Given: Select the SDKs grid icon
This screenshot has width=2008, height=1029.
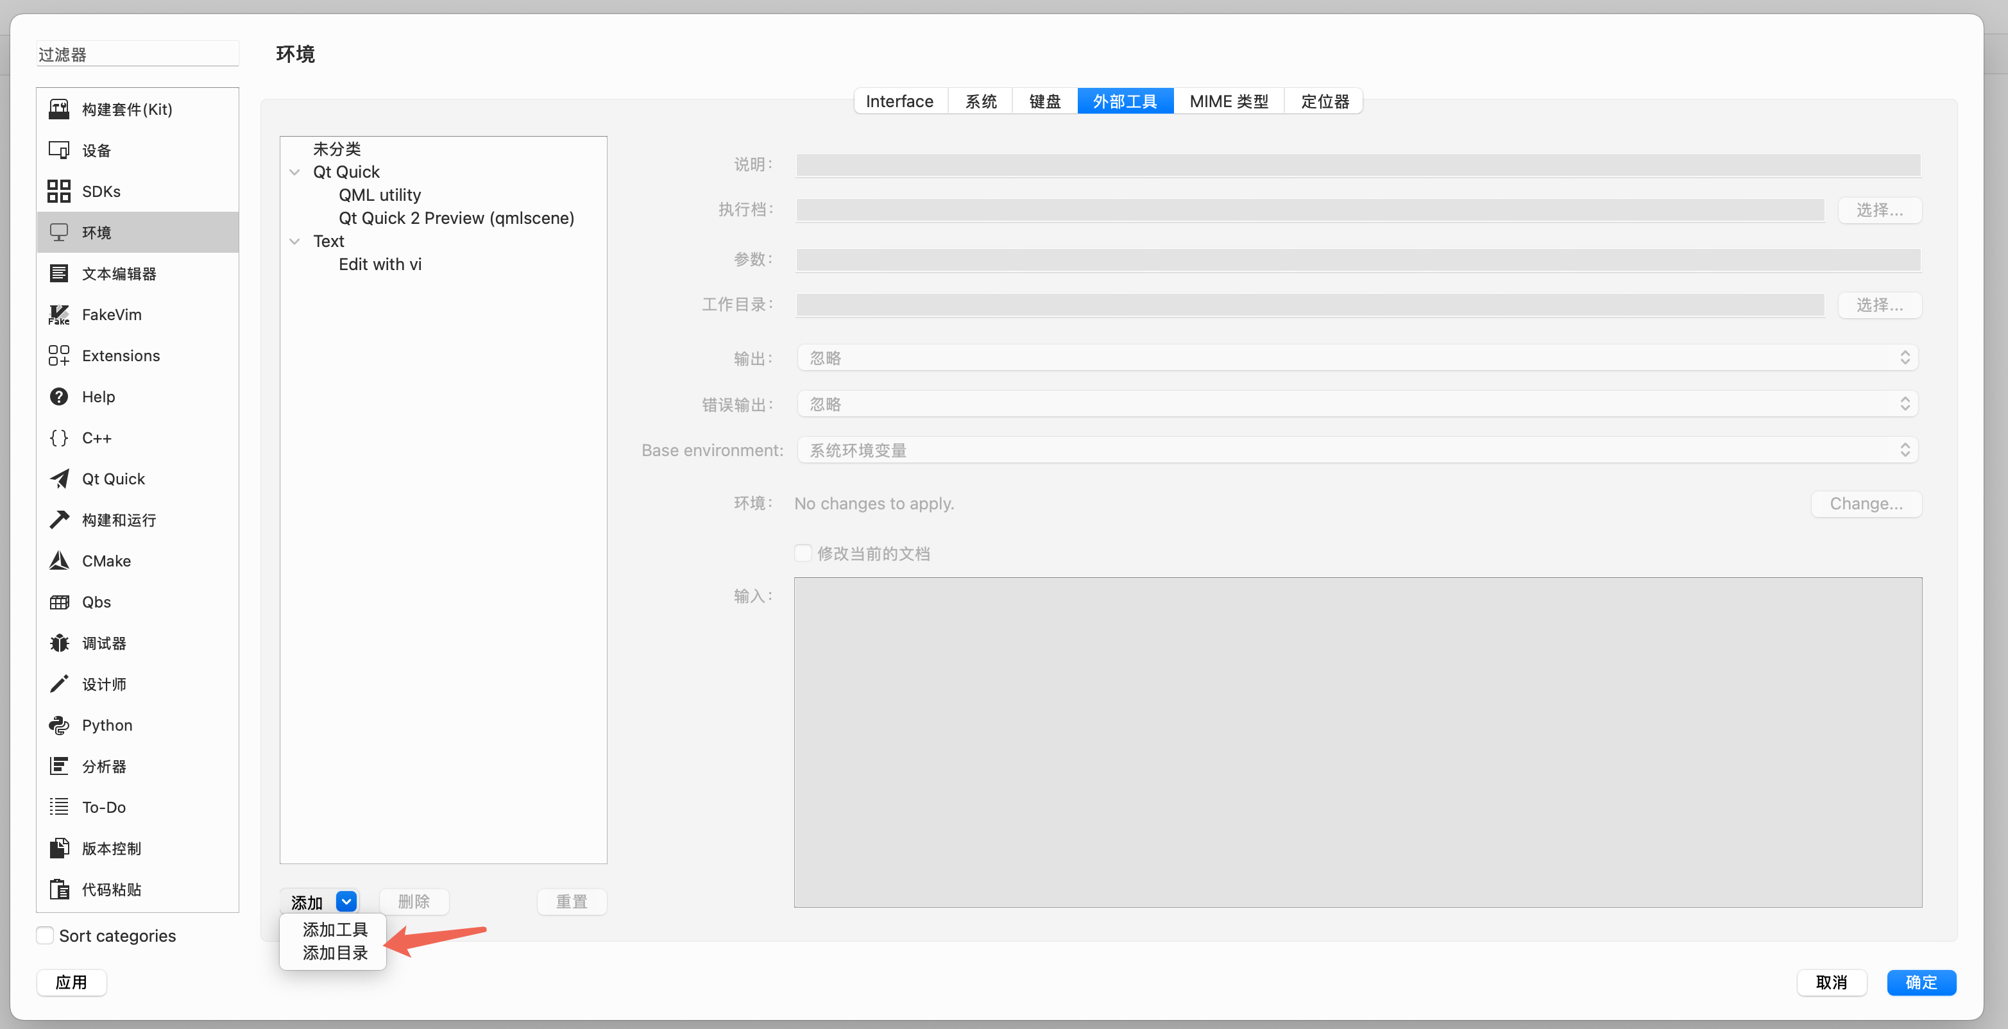Looking at the screenshot, I should [x=59, y=191].
